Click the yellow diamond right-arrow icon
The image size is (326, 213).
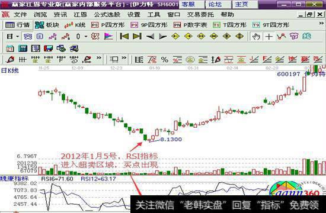coord(188,37)
